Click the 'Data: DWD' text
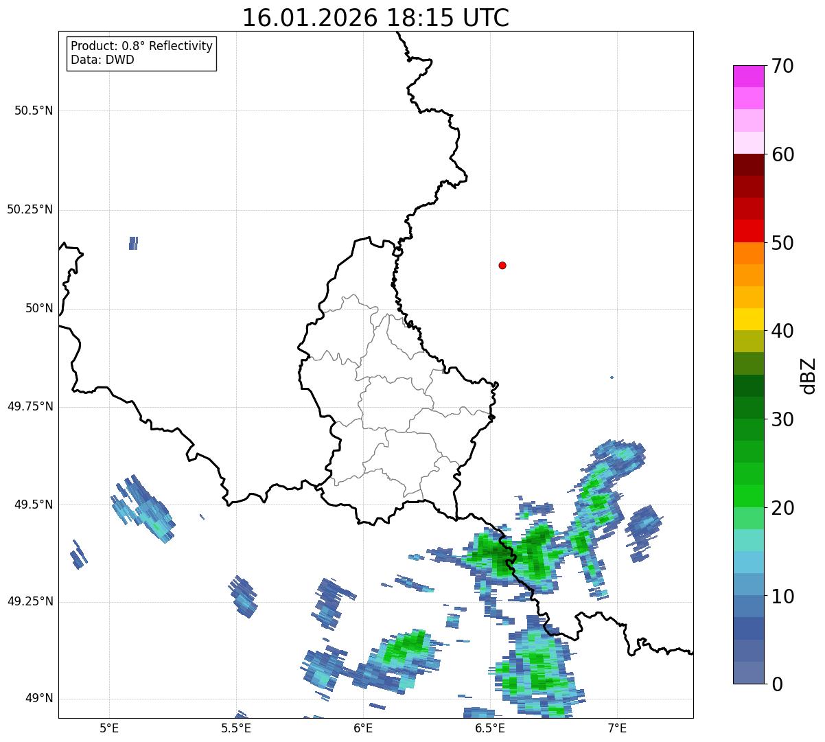Viewport: 825px width, 742px height. 102,60
